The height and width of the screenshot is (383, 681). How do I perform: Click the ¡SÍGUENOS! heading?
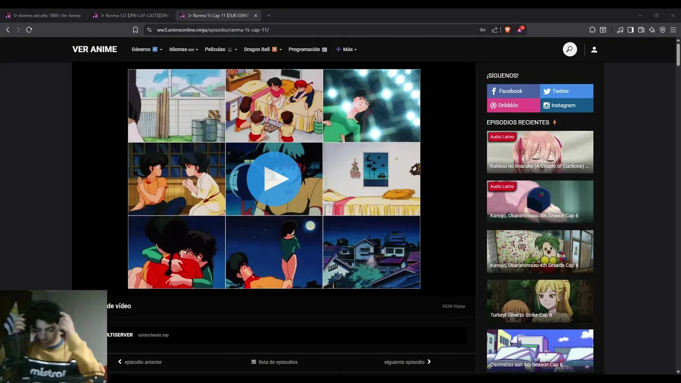pyautogui.click(x=502, y=76)
